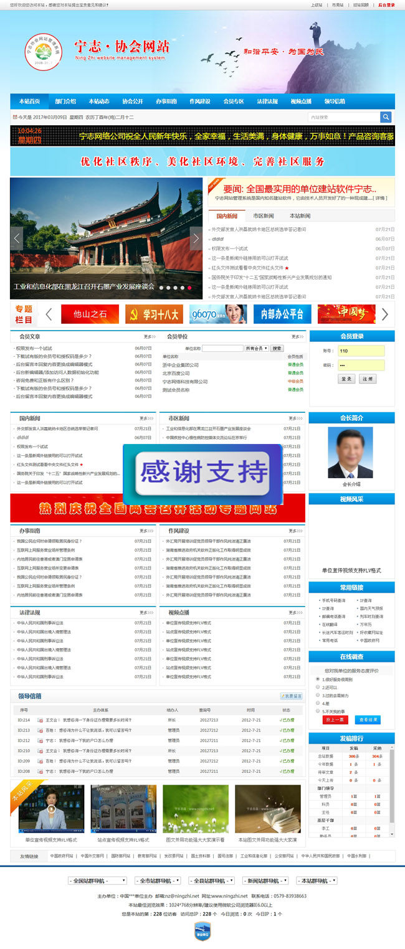Open the 视频点播 navigation item
This screenshot has height=949, width=405.
[x=300, y=101]
